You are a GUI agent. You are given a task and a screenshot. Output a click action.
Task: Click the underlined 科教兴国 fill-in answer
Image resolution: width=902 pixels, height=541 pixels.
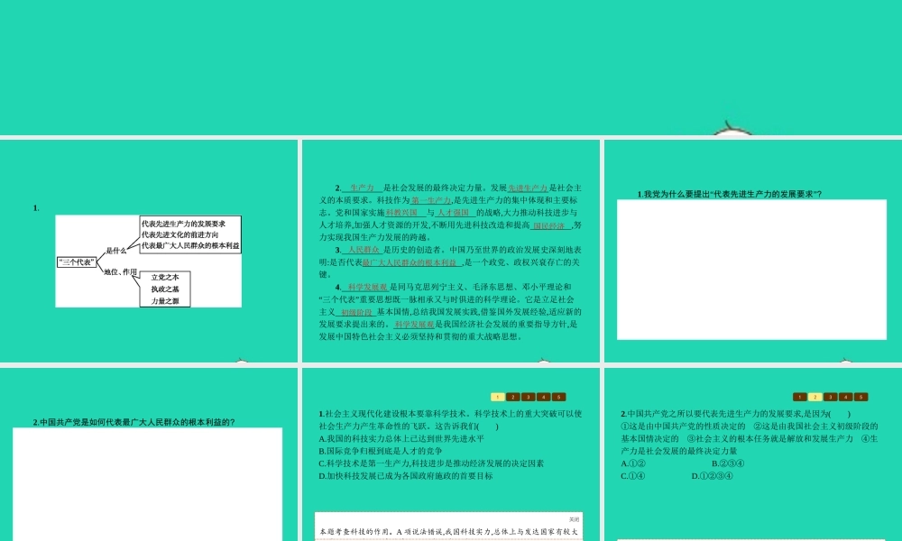point(405,213)
